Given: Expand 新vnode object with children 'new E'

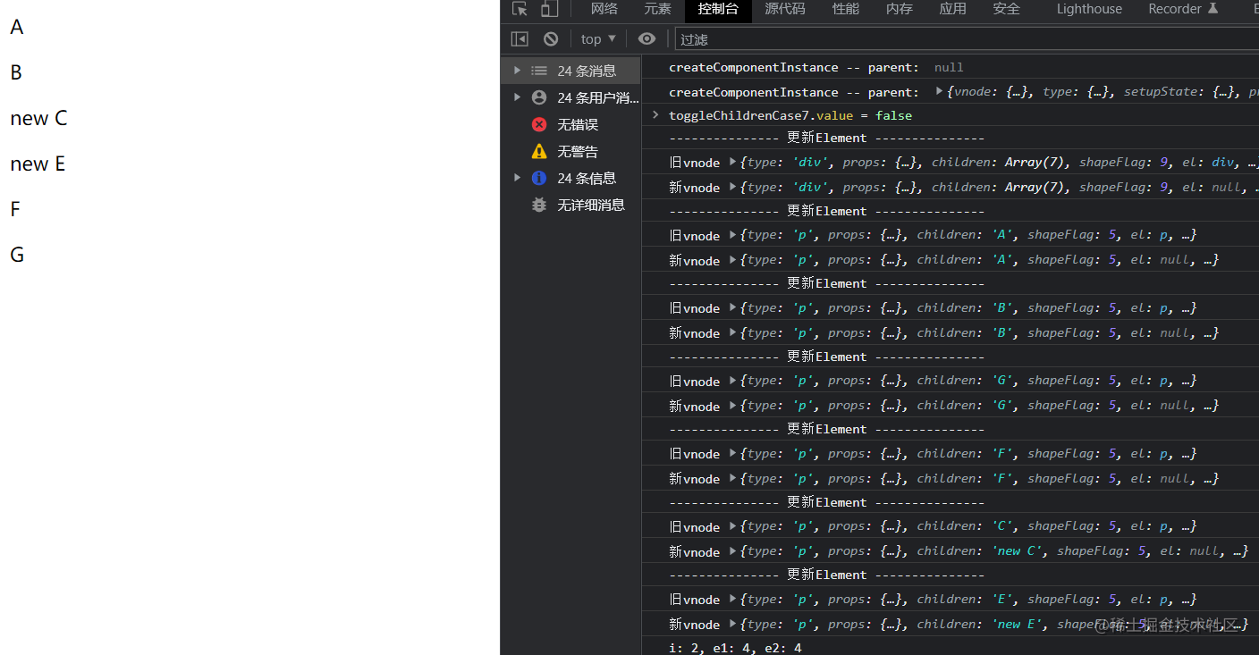Looking at the screenshot, I should [733, 624].
